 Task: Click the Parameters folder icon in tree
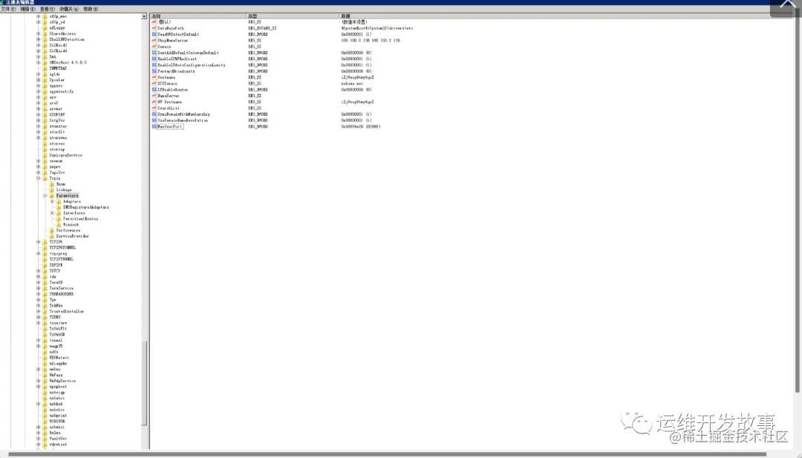click(x=52, y=196)
